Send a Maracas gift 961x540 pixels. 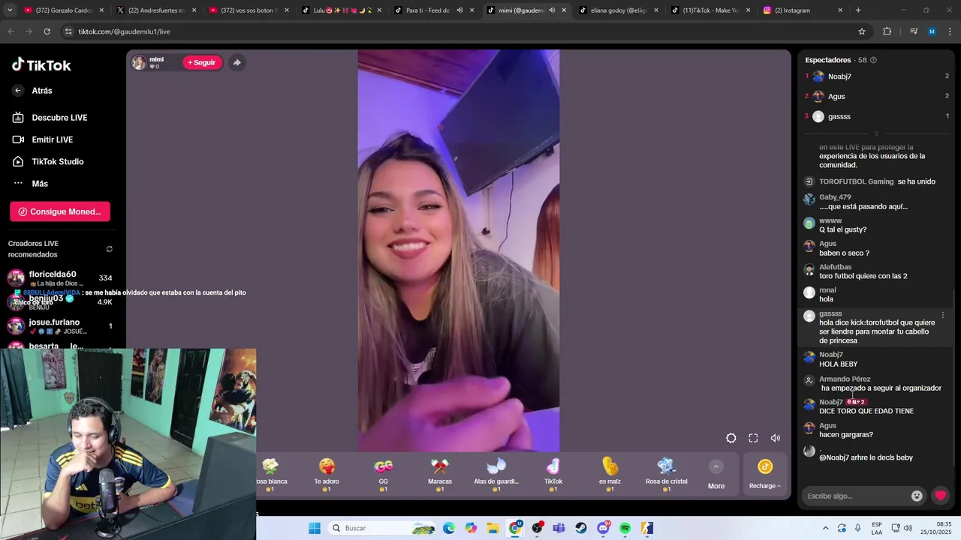[x=440, y=475]
